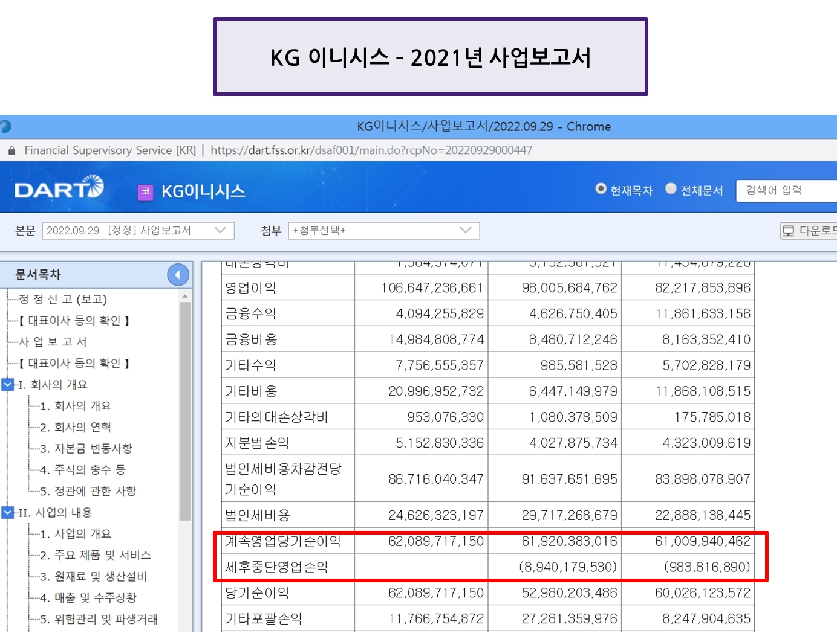Click the value 24,626,323,197

(x=436, y=515)
